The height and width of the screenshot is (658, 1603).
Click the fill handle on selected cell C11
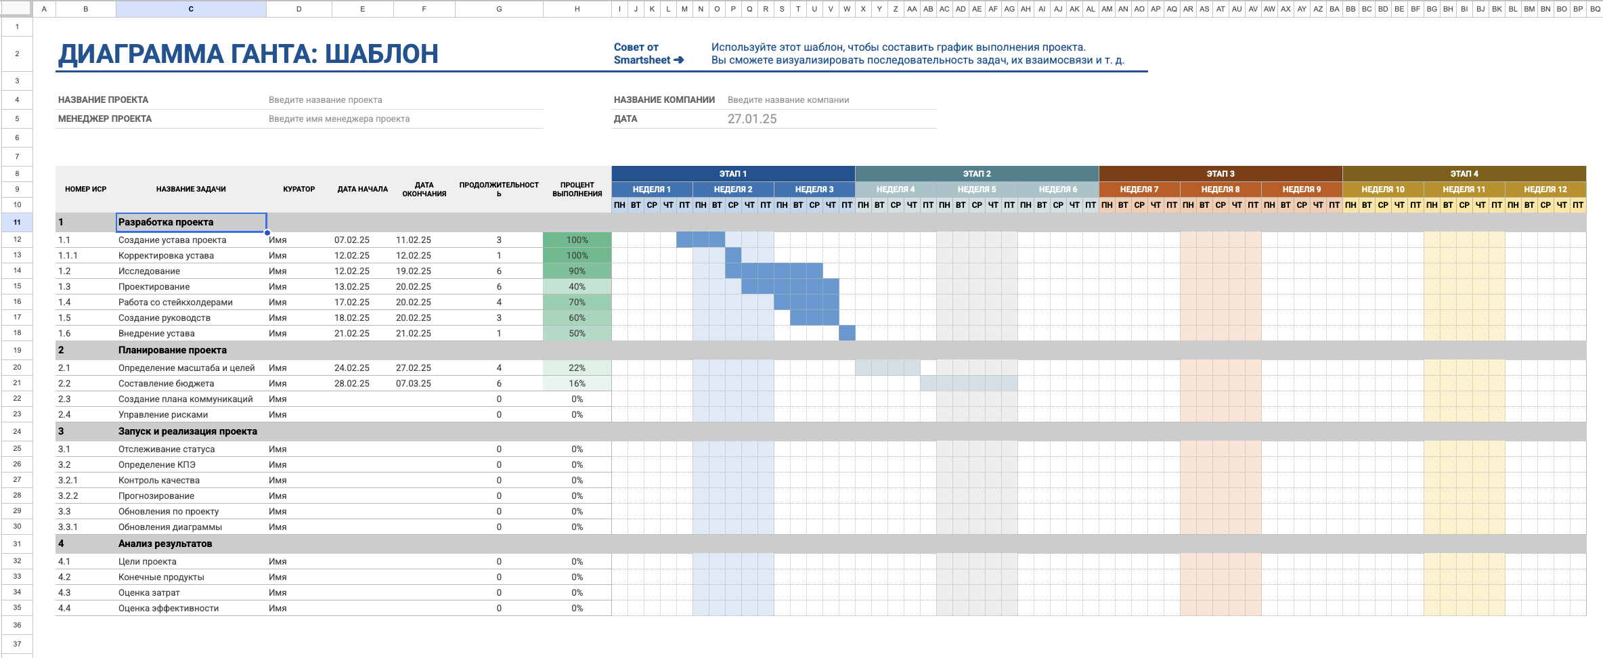[x=267, y=232]
